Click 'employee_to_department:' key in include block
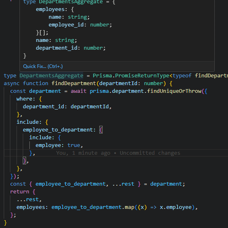This screenshot has height=228, width=228. (59, 130)
